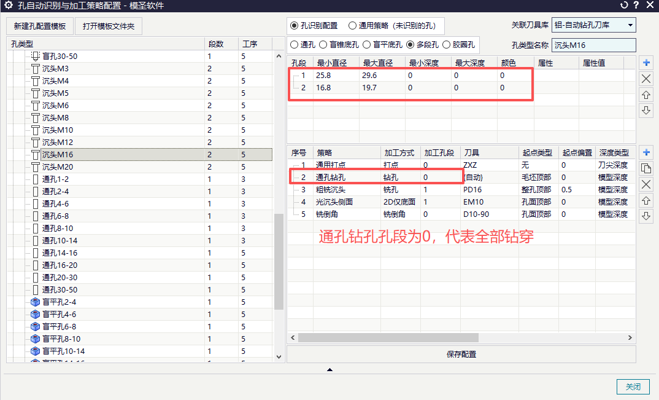Screen dimensions: 659x400
Task: Delete the selected strategy X icon
Action: tap(646, 184)
